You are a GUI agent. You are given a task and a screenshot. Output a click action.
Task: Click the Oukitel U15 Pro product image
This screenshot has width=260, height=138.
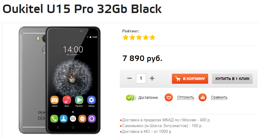click(x=59, y=80)
